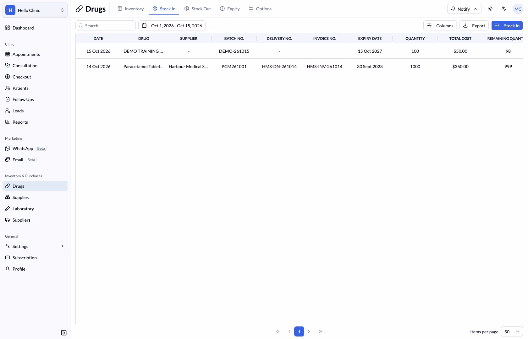528x339 pixels.
Task: Collapse the sidebar panel
Action: click(64, 333)
